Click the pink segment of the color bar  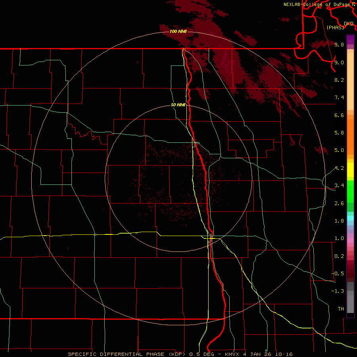[350, 240]
